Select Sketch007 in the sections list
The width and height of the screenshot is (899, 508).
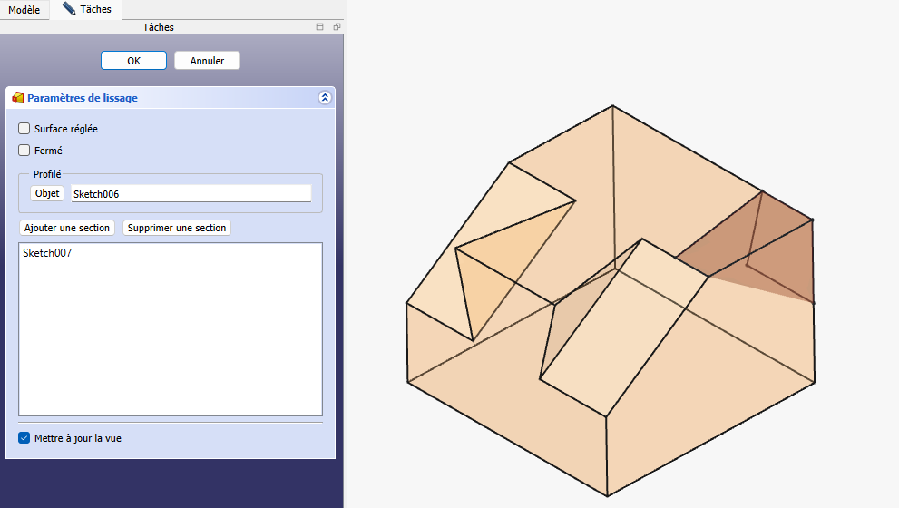[x=47, y=254]
